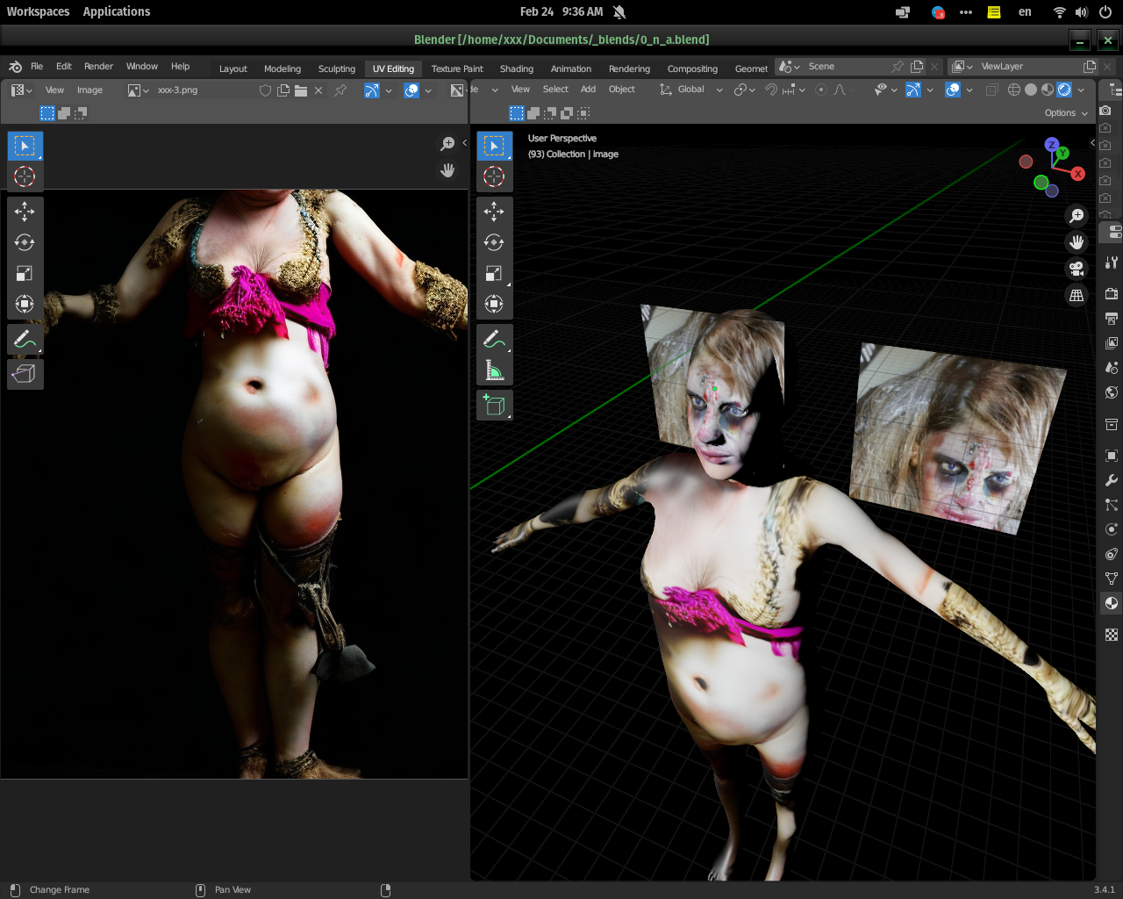
Task: Select the Rip Region tool in UV editor
Action: 25,374
